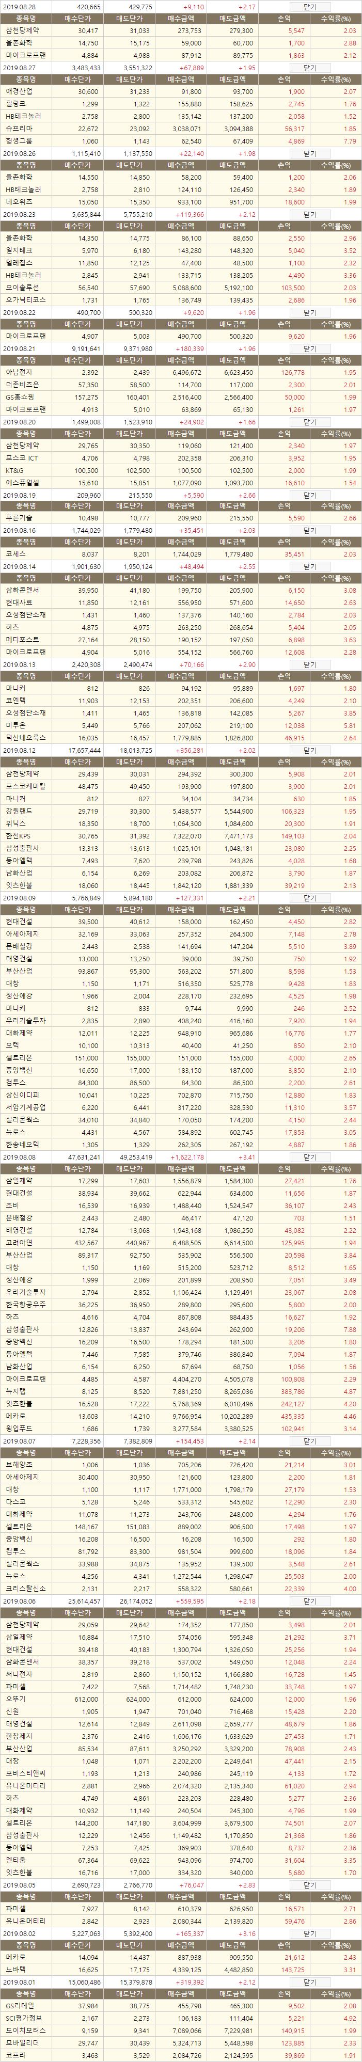Select the 에스퓨얼셀 row
The image size is (362, 2062).
tap(181, 483)
